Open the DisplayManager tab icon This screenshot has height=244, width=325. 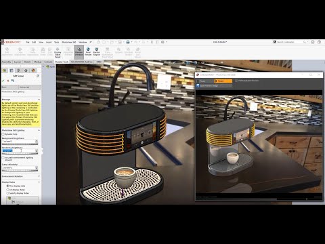[x=33, y=70]
